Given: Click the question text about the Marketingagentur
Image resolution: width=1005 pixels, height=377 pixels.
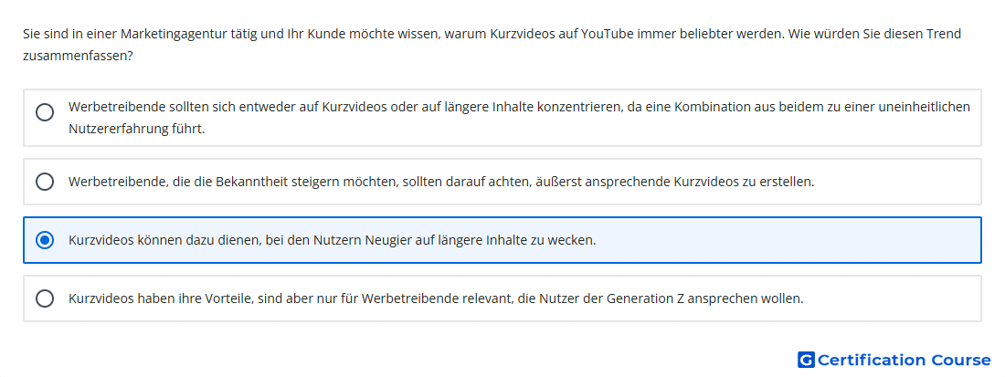Looking at the screenshot, I should (492, 45).
